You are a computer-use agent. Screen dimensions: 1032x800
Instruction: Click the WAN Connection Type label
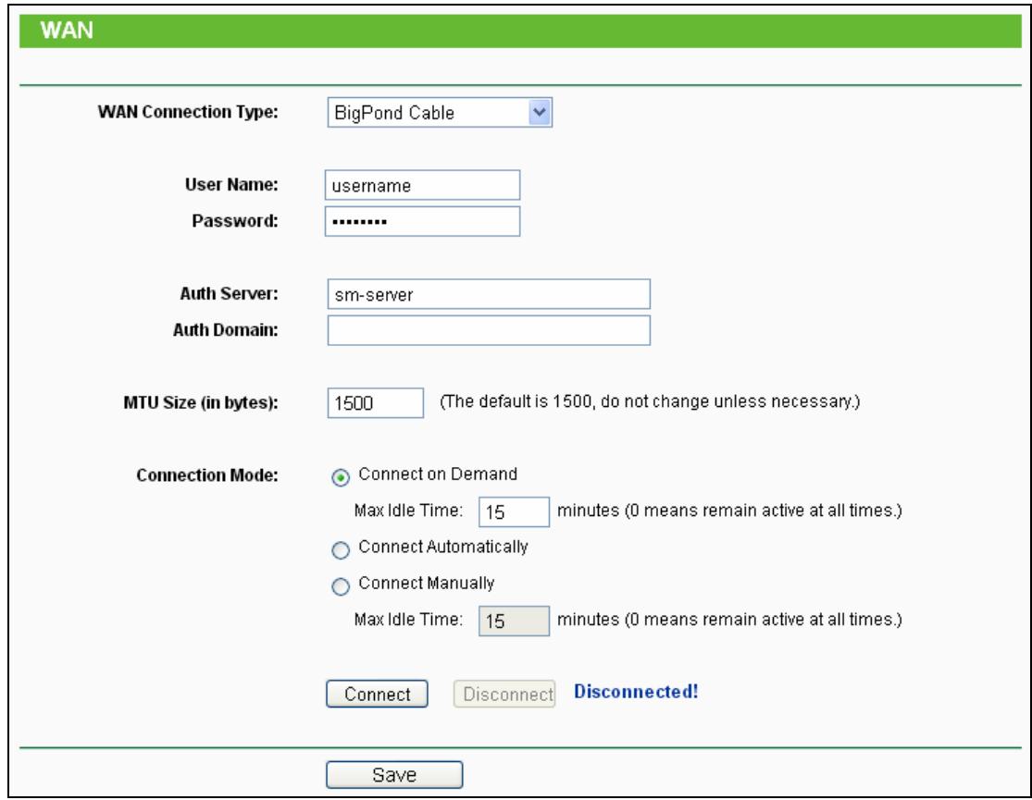[x=188, y=112]
